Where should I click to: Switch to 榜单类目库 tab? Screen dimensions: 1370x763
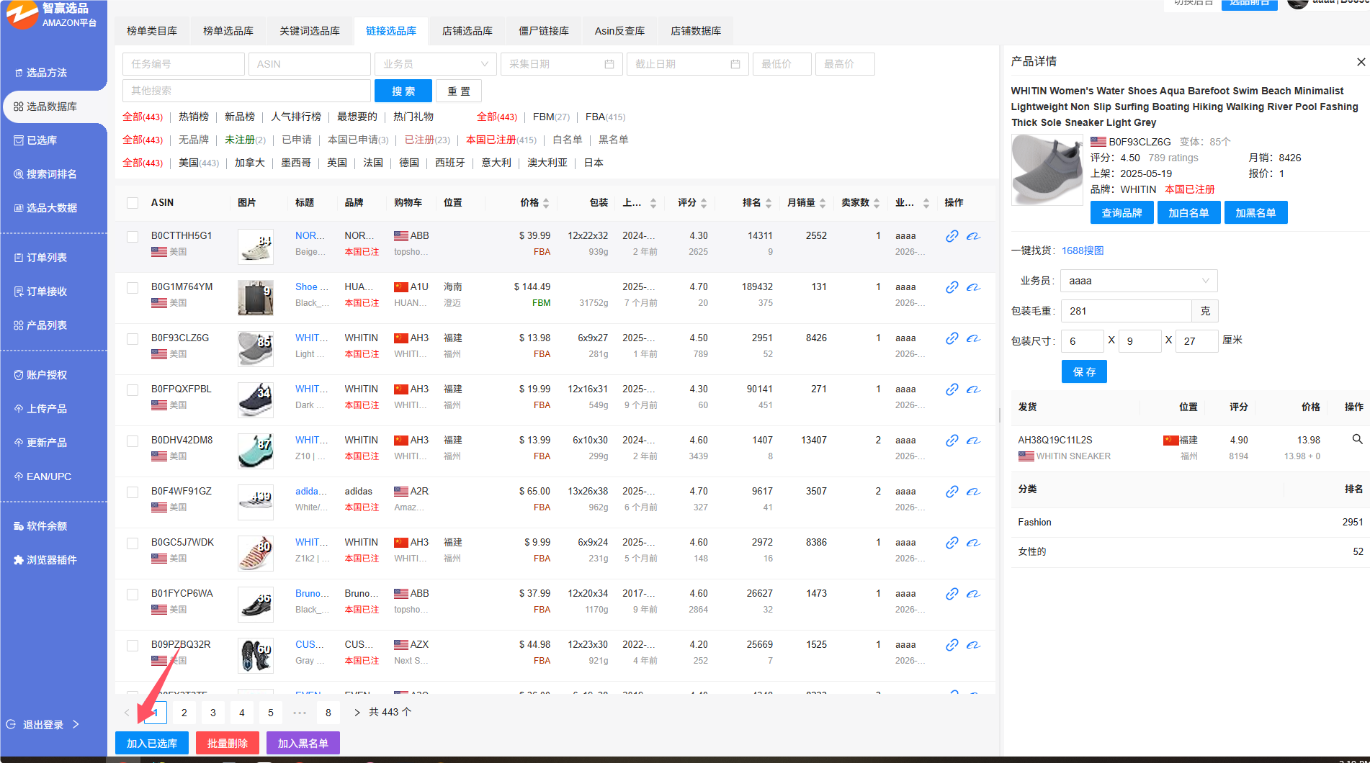coord(152,31)
